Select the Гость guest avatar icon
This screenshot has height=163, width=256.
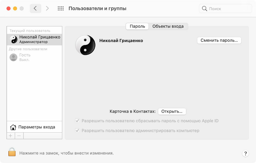pos(13,57)
